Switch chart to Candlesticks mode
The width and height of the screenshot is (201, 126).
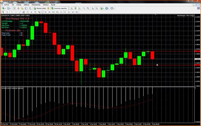(76, 8)
